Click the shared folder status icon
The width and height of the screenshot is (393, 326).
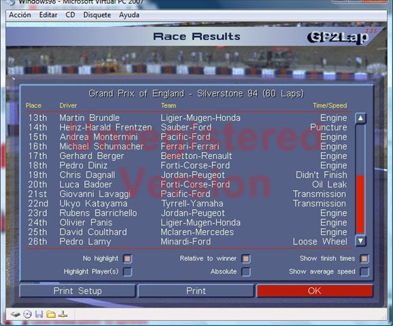[x=51, y=314]
